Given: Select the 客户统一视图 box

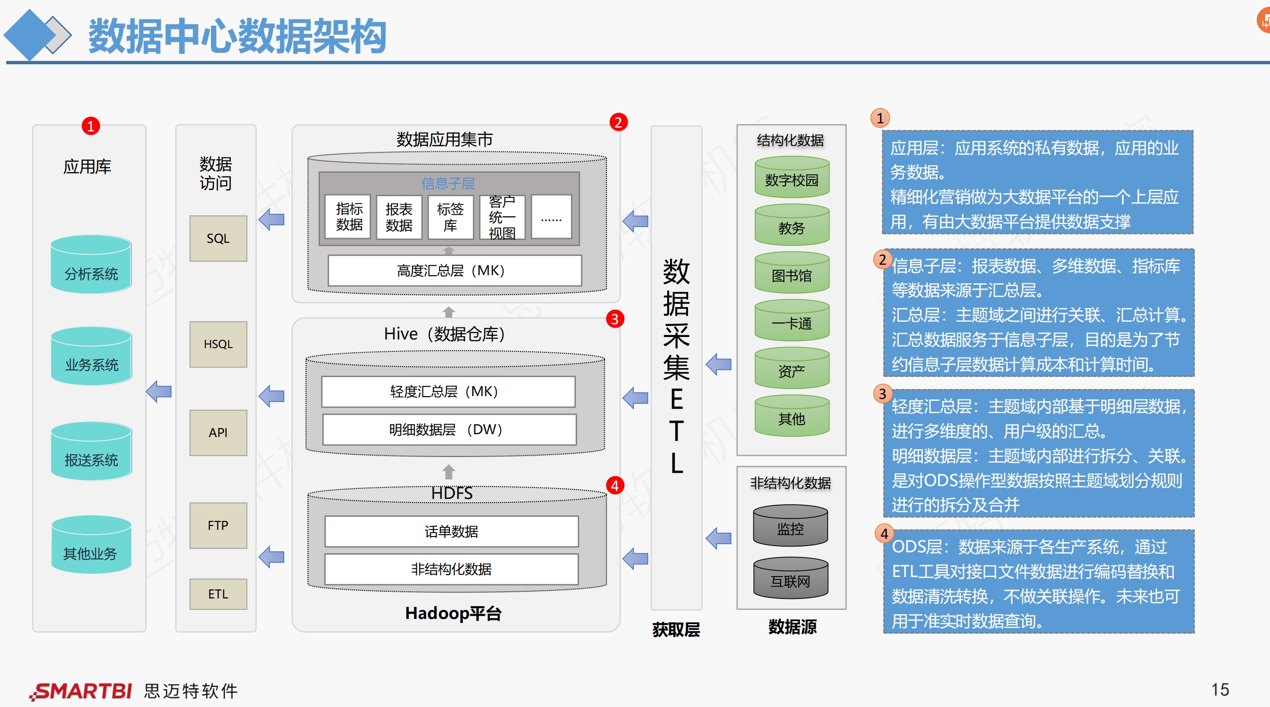Looking at the screenshot, I should coord(502,217).
